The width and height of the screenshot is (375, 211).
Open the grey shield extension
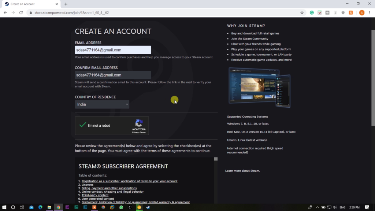point(343,13)
